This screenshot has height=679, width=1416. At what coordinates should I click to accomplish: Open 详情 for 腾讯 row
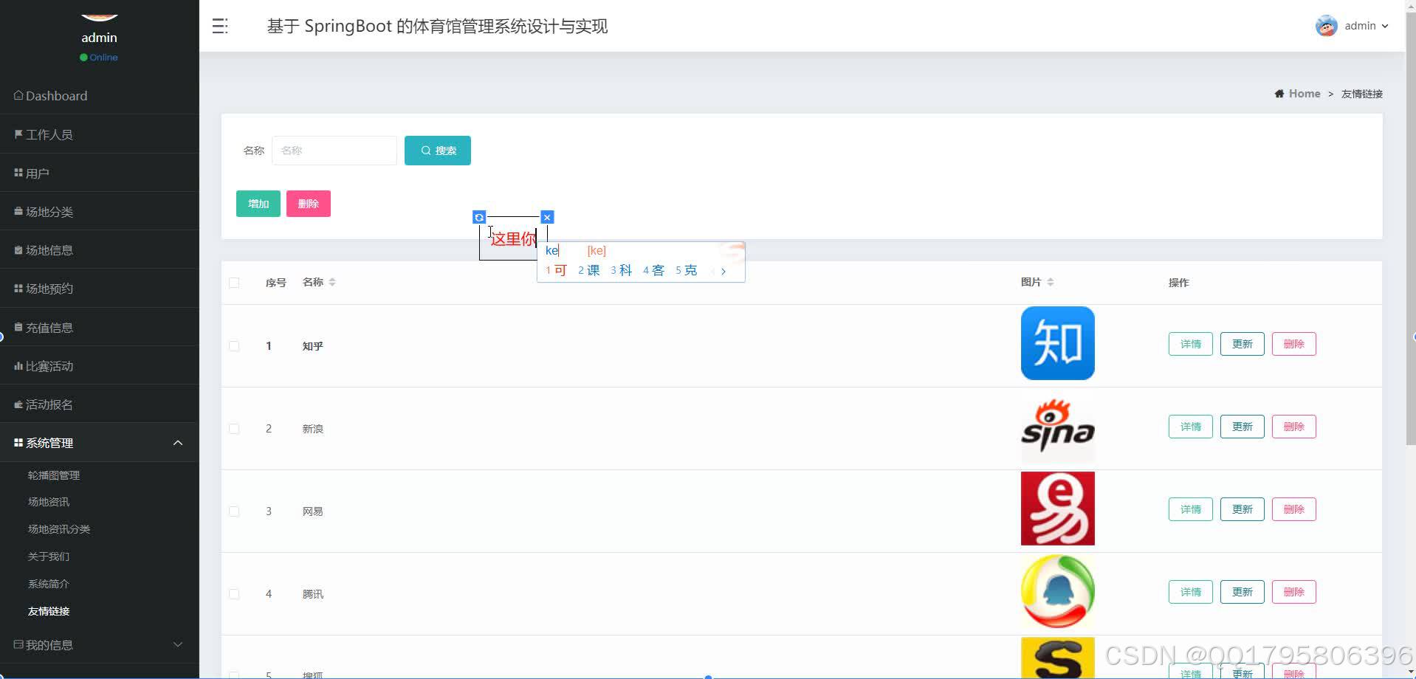(1191, 592)
